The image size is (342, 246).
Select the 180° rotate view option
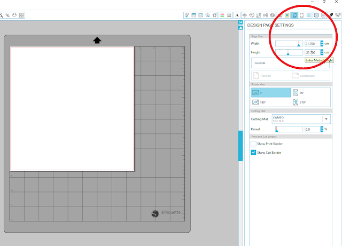coord(259,102)
